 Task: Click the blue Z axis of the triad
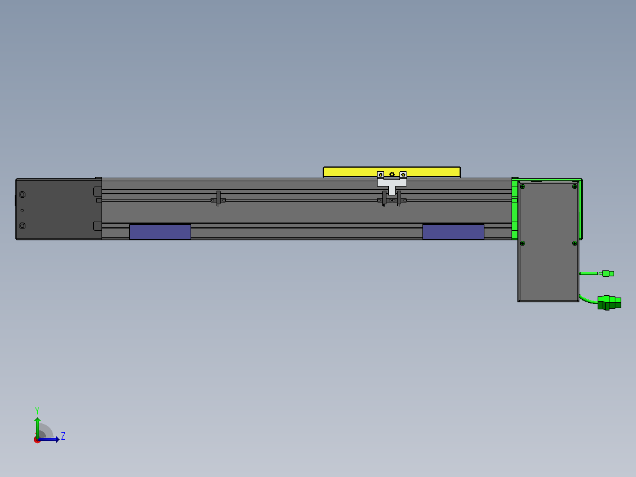pos(48,439)
